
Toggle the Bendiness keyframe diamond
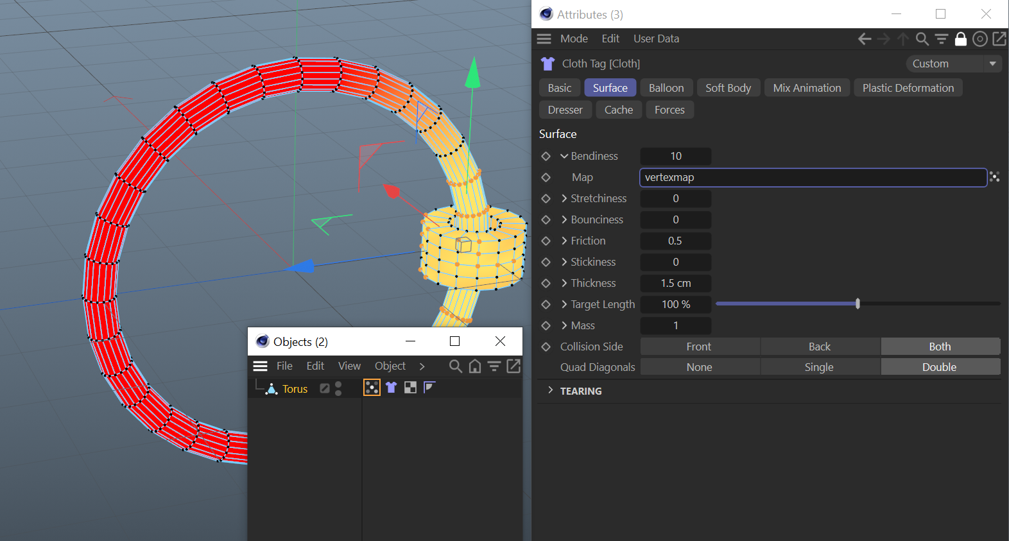pyautogui.click(x=546, y=156)
